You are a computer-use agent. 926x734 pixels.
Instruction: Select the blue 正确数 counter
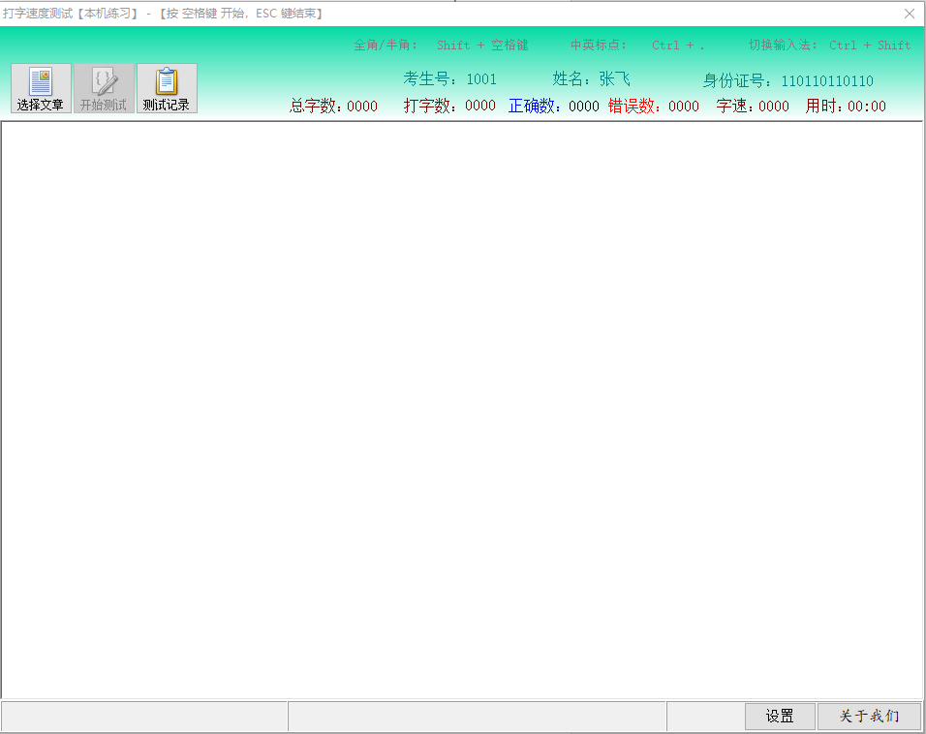[553, 107]
